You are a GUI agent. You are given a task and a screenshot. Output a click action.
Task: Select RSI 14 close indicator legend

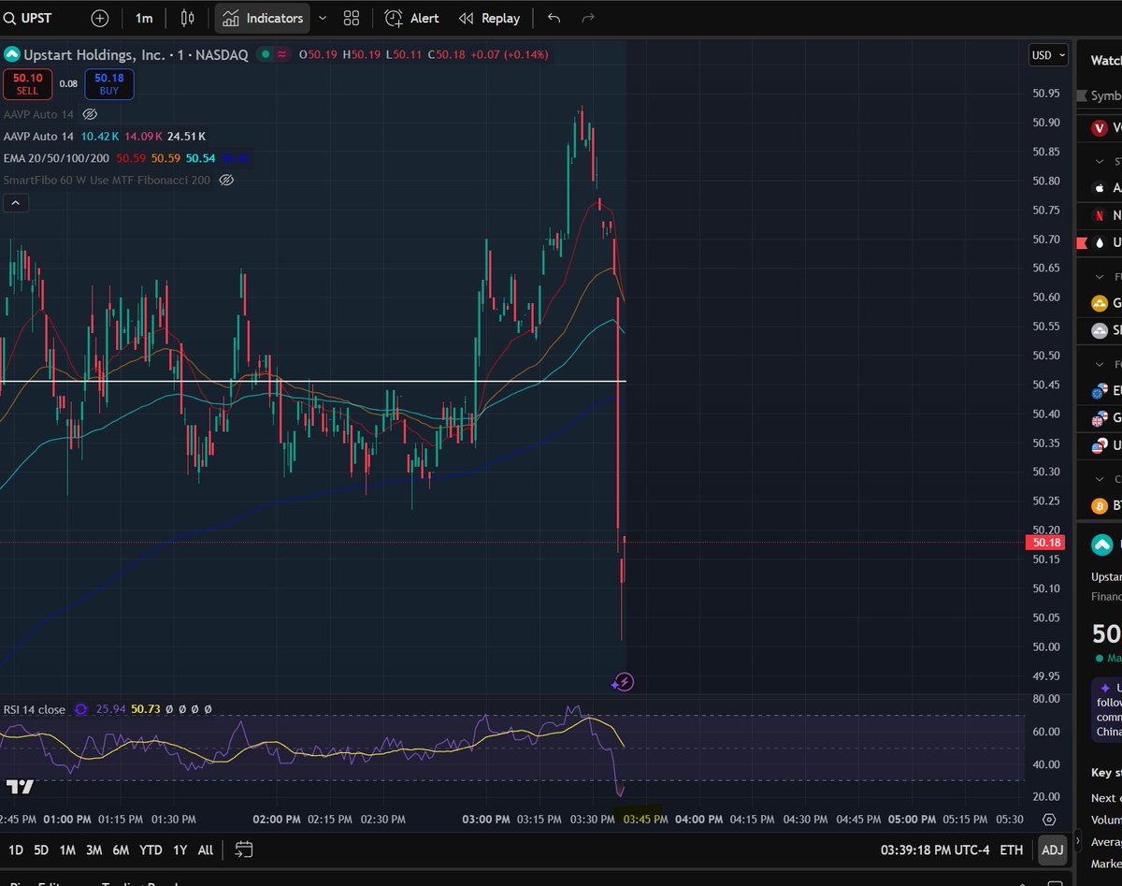point(34,709)
